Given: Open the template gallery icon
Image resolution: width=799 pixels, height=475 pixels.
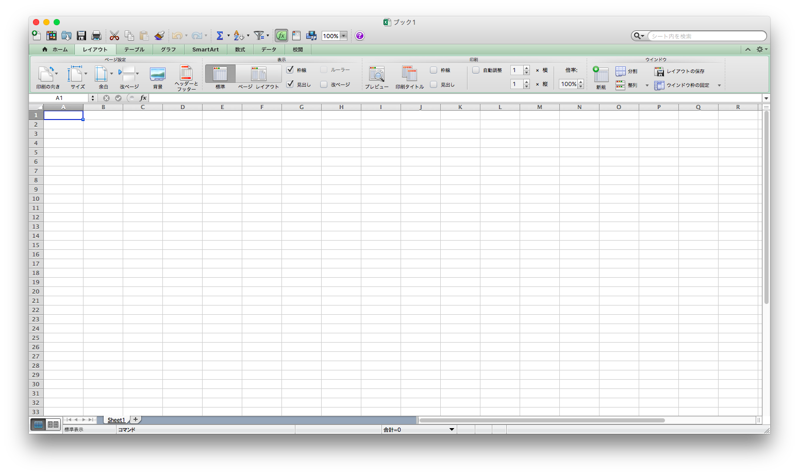Looking at the screenshot, I should (52, 36).
